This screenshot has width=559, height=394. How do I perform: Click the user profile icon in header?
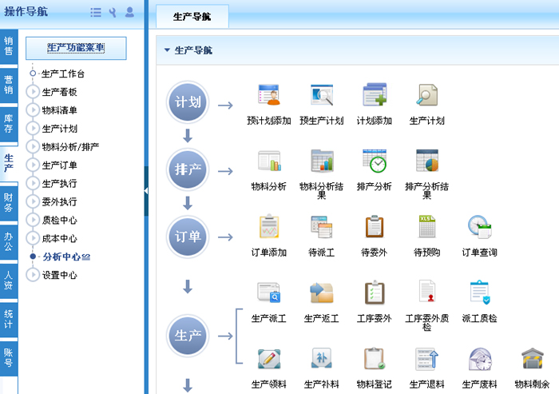click(129, 12)
